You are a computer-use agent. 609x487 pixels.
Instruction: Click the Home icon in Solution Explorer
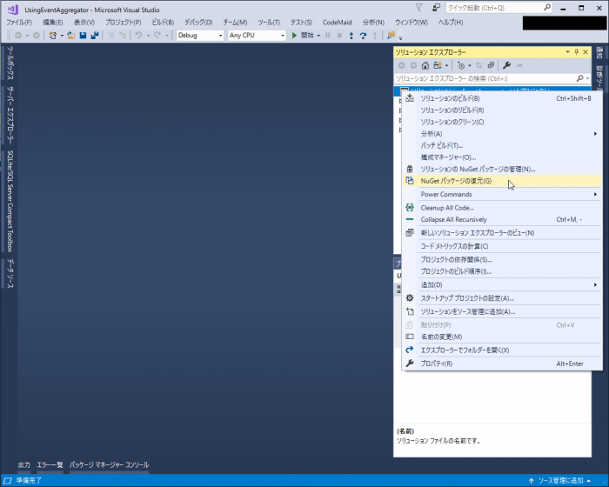point(425,65)
